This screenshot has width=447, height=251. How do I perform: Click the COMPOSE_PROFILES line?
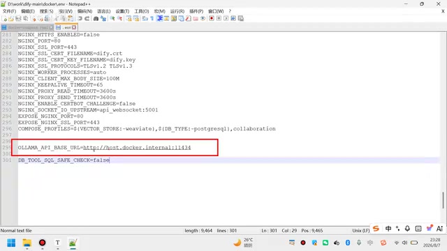147,128
